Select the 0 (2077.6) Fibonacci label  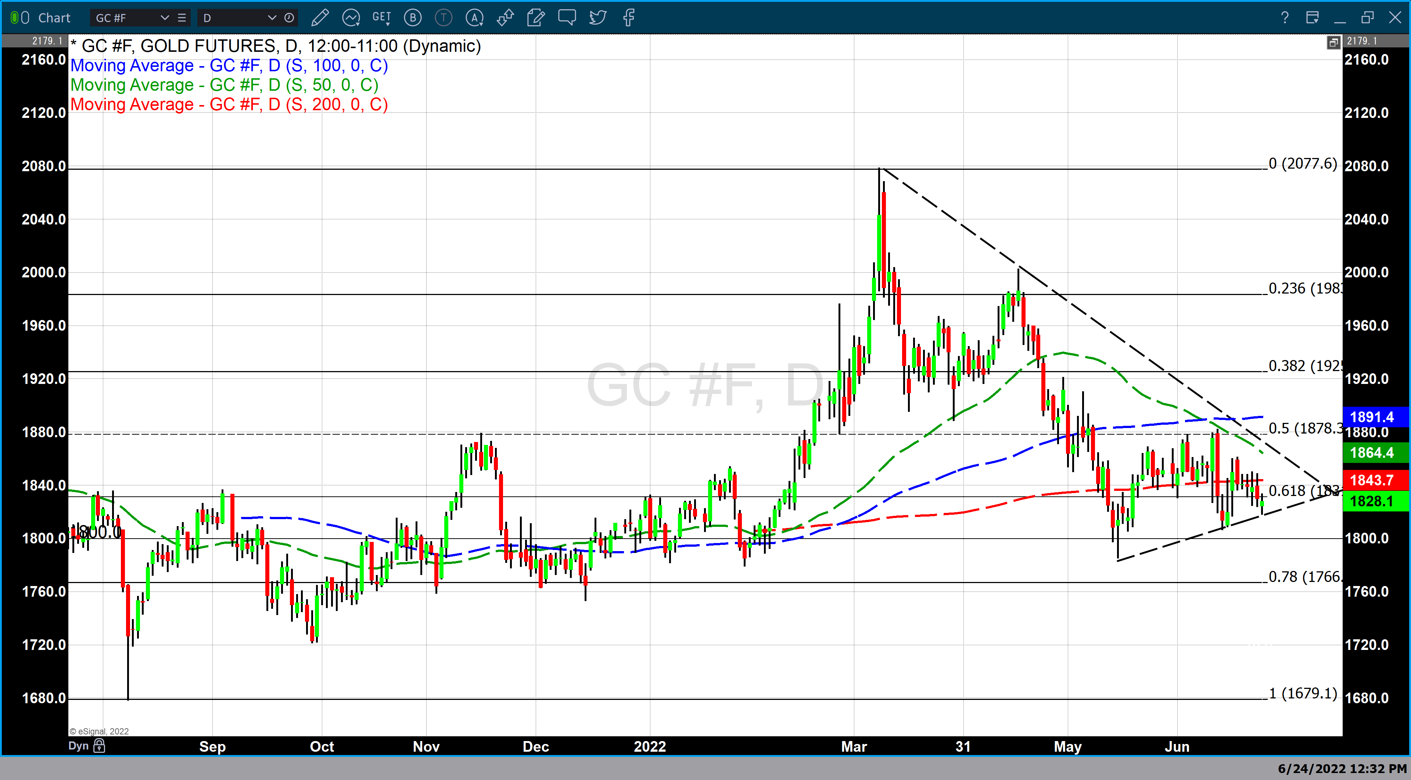[1303, 163]
